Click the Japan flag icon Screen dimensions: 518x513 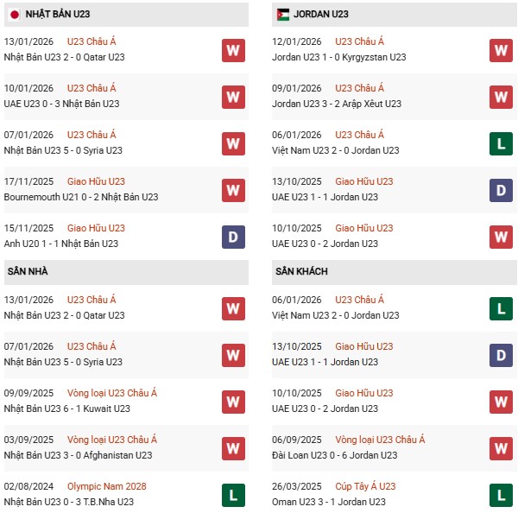pyautogui.click(x=13, y=15)
